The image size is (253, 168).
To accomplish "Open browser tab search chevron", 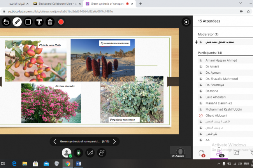I will coord(241,3).
